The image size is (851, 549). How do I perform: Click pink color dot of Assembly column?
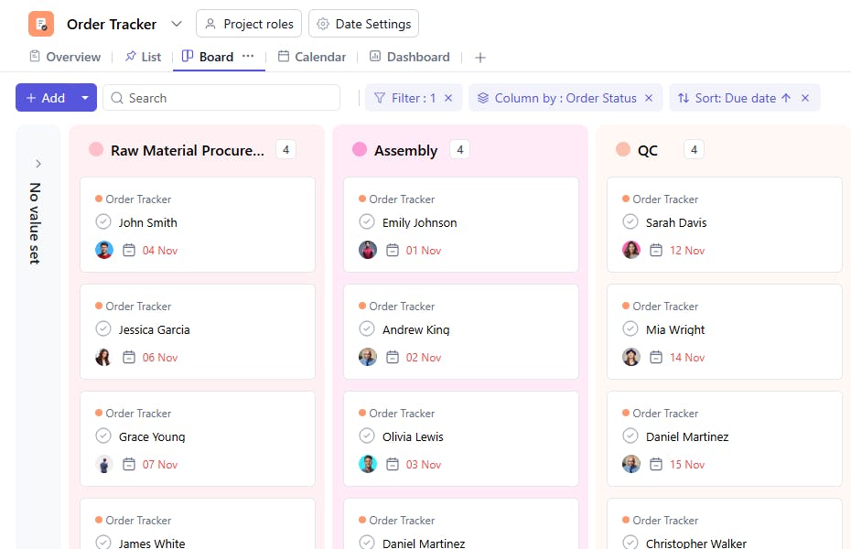pos(360,150)
